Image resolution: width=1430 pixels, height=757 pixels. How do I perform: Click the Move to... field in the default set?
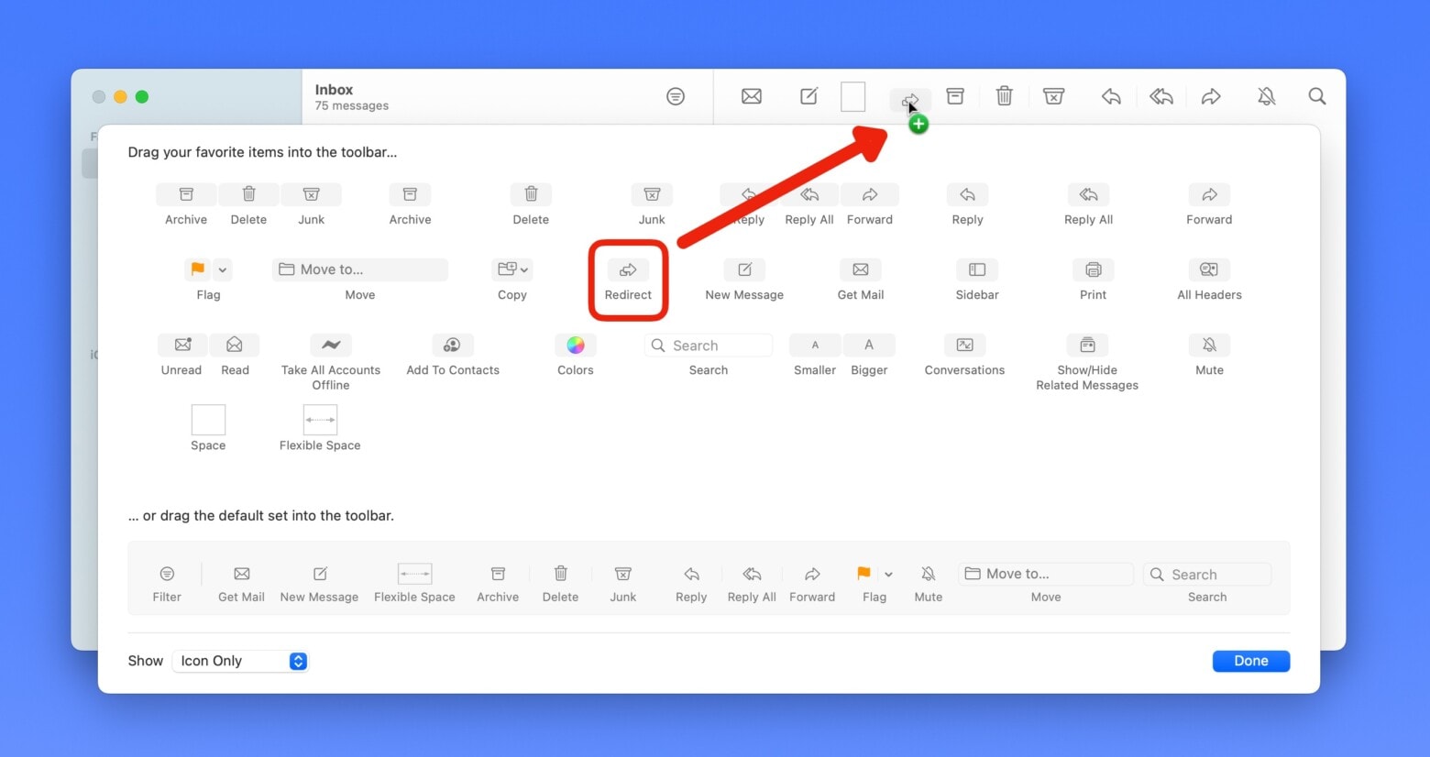[1046, 574]
